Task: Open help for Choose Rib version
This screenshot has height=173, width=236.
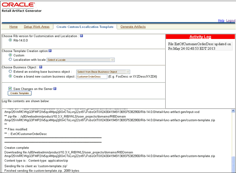Action: tap(81, 36)
